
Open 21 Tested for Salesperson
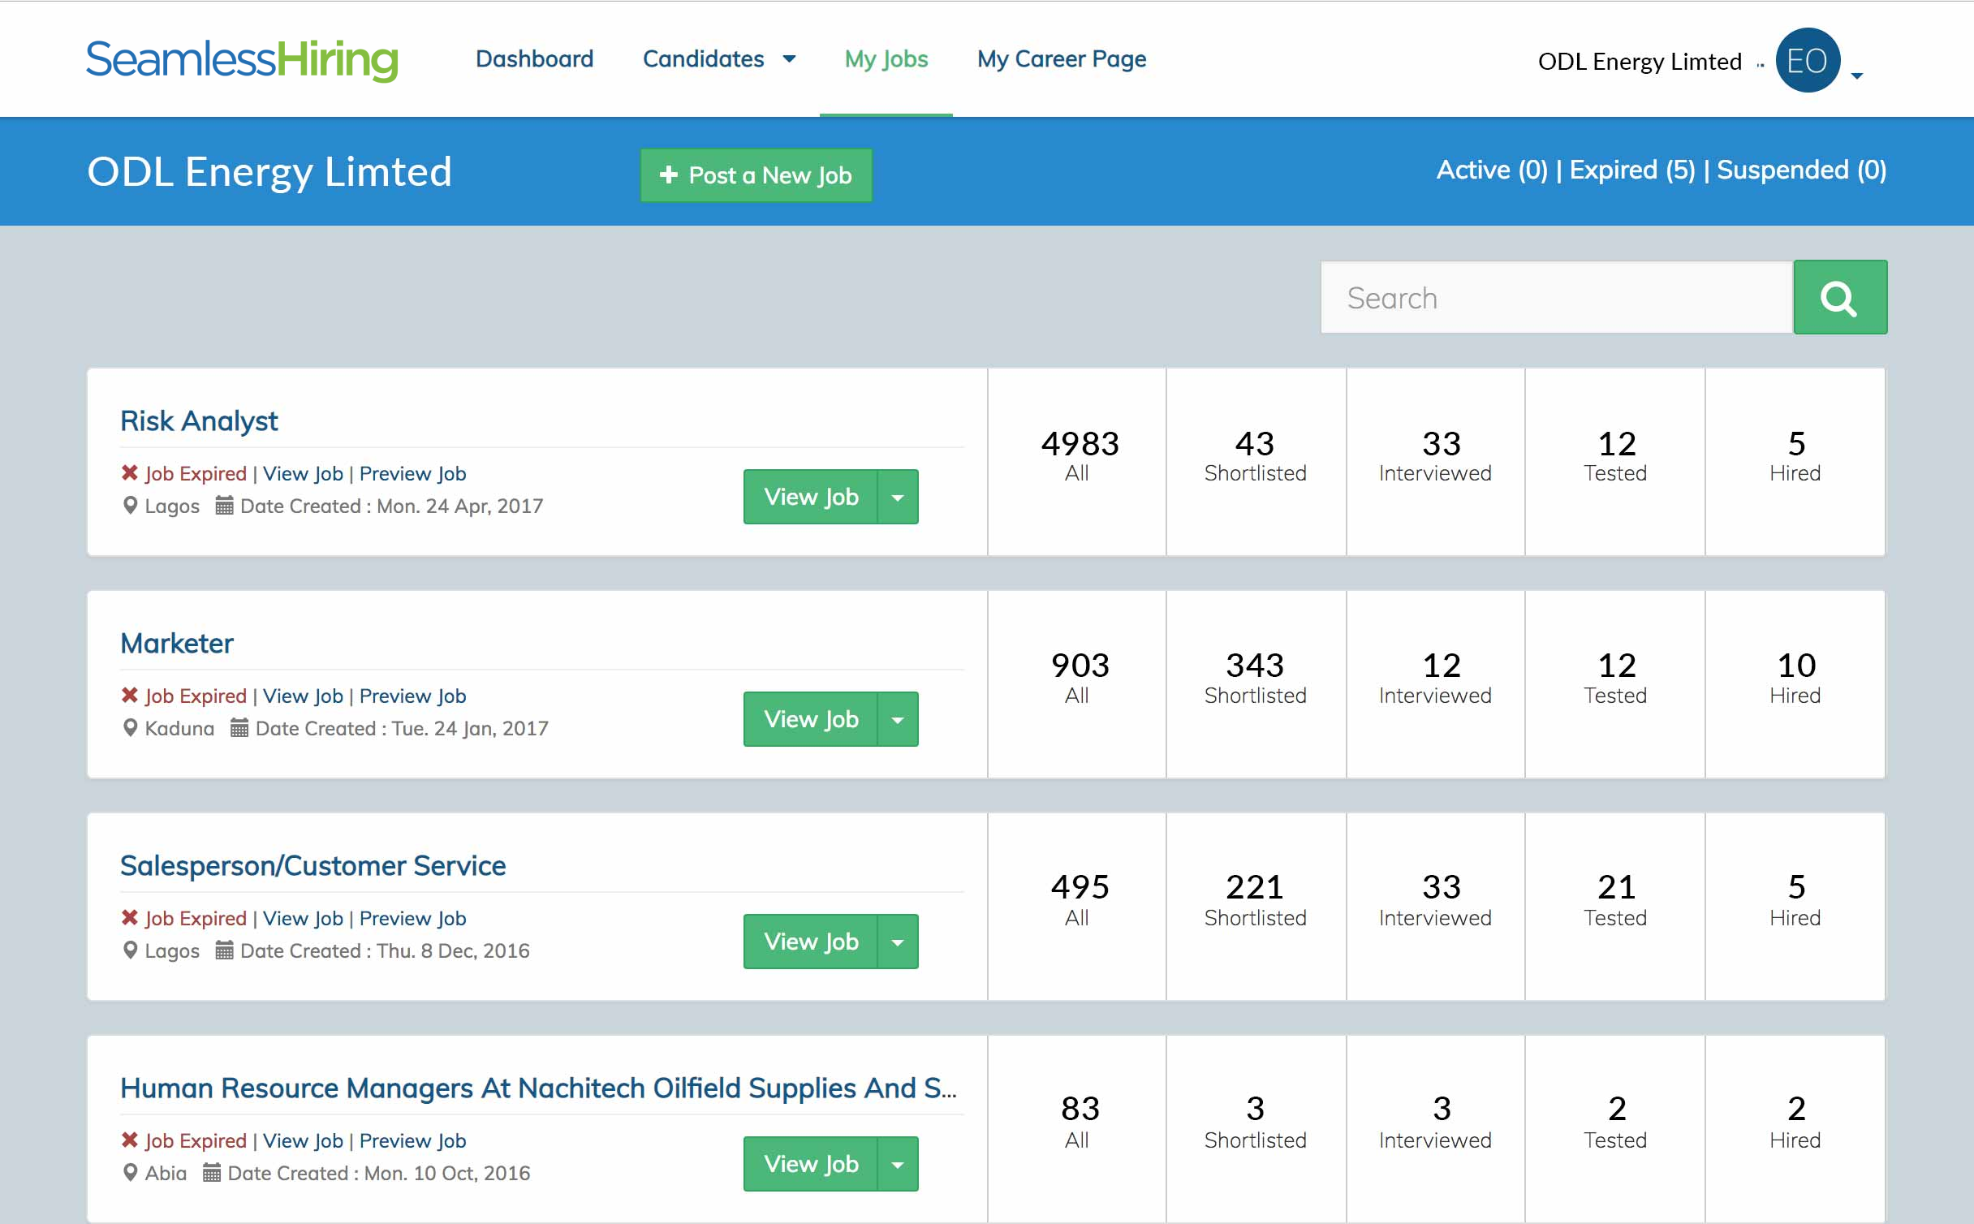point(1615,901)
